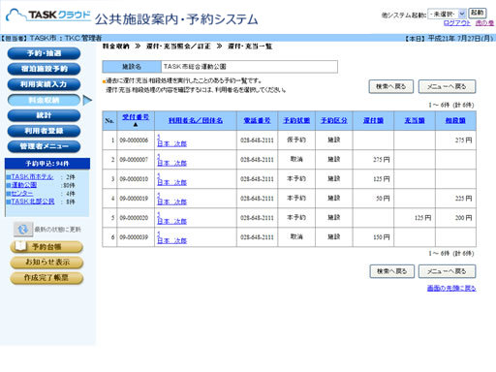Open the 他システム起動 dropdown

[447, 14]
